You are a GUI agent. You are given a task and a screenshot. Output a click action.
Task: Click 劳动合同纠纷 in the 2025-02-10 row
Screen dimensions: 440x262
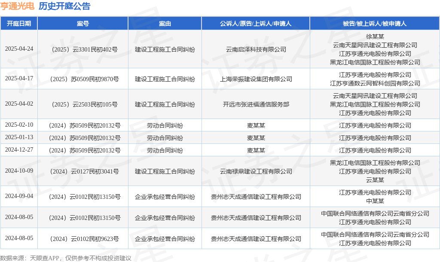pos(165,125)
